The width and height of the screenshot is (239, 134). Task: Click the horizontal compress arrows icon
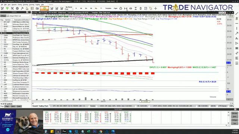[126, 8]
